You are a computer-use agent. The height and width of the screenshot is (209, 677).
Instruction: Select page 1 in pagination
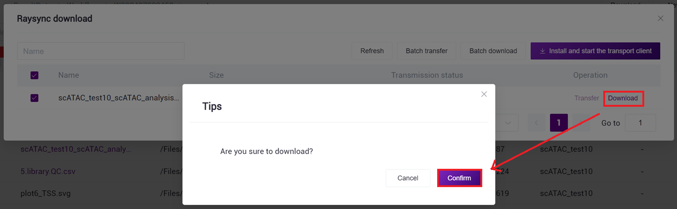point(559,123)
